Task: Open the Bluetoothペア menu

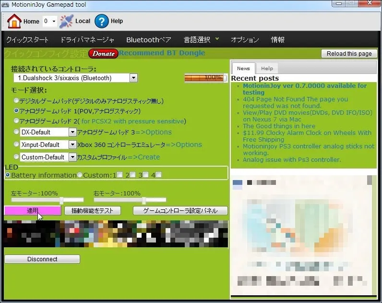Action: (x=149, y=39)
